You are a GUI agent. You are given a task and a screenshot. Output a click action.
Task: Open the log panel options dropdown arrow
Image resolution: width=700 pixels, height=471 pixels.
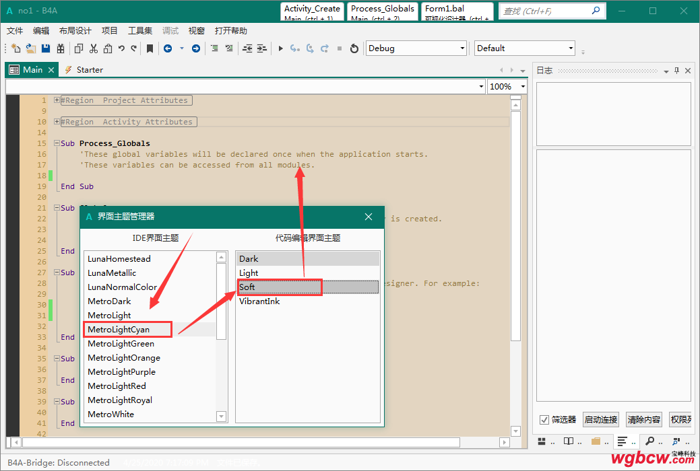pos(666,71)
